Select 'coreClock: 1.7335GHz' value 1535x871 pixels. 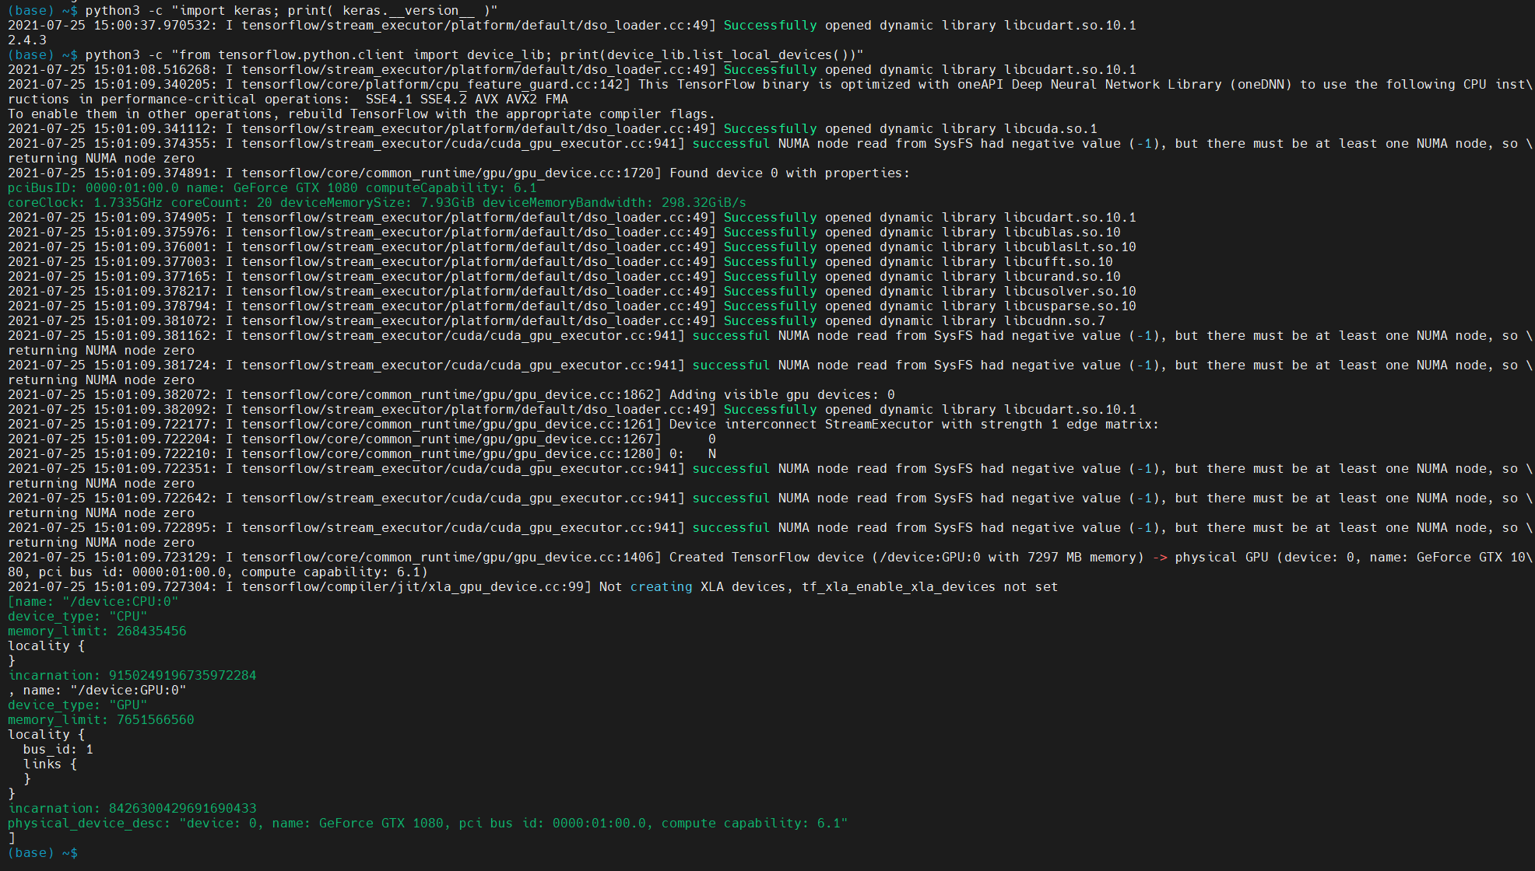tap(85, 202)
